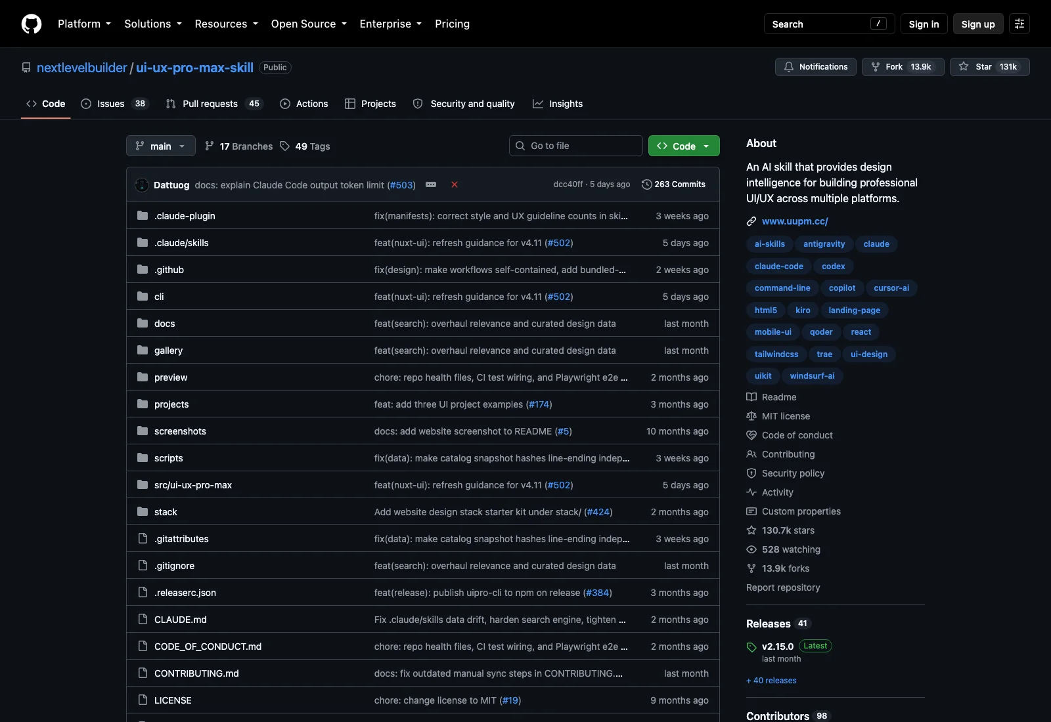1051x722 pixels.
Task: Expand the Platform menu
Action: [x=84, y=24]
